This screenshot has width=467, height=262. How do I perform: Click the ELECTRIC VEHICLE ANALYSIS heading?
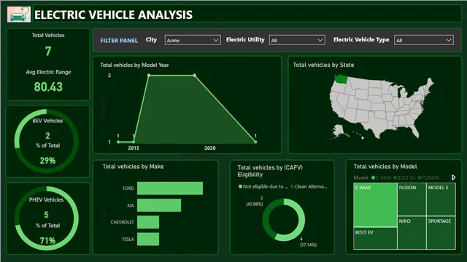[x=114, y=15]
